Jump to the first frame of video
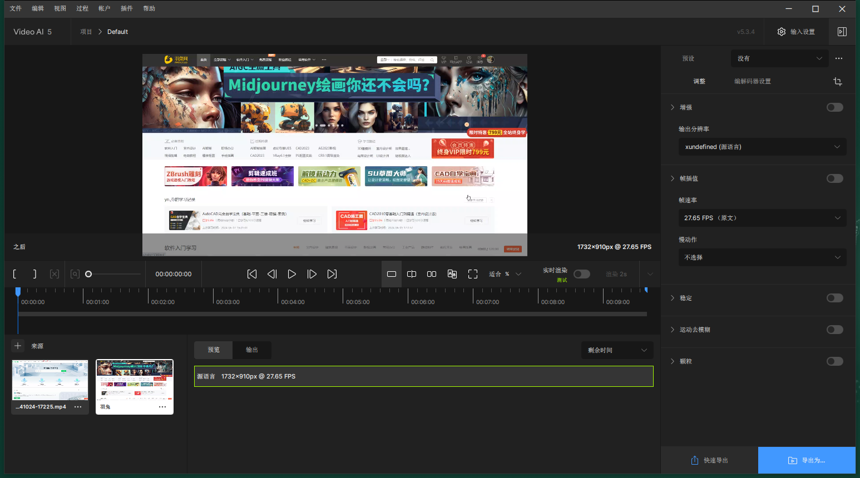 tap(252, 274)
